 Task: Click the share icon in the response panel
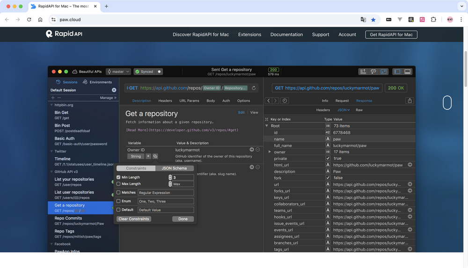tap(410, 101)
